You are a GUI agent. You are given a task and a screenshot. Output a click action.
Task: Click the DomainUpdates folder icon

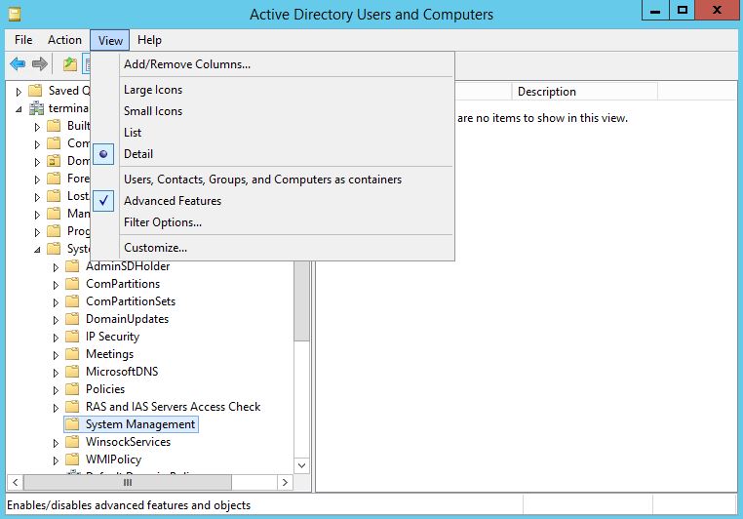pos(72,319)
